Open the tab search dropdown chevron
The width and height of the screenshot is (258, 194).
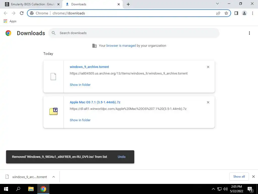point(217,4)
